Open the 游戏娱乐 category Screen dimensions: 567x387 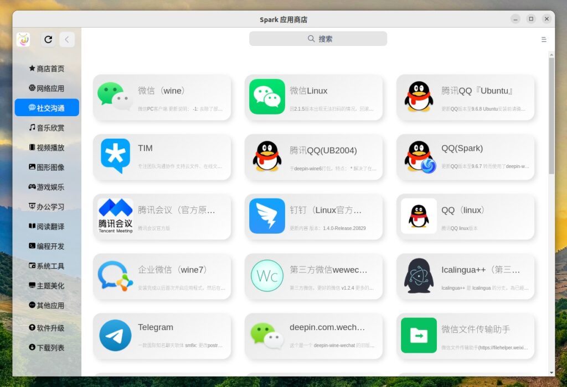pos(47,187)
